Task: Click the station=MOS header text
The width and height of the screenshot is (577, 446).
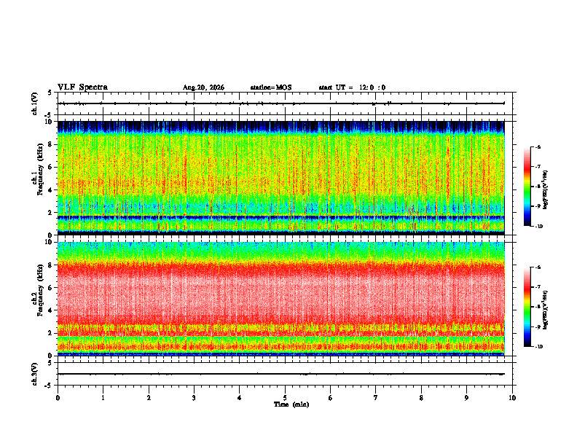Action: tap(271, 87)
